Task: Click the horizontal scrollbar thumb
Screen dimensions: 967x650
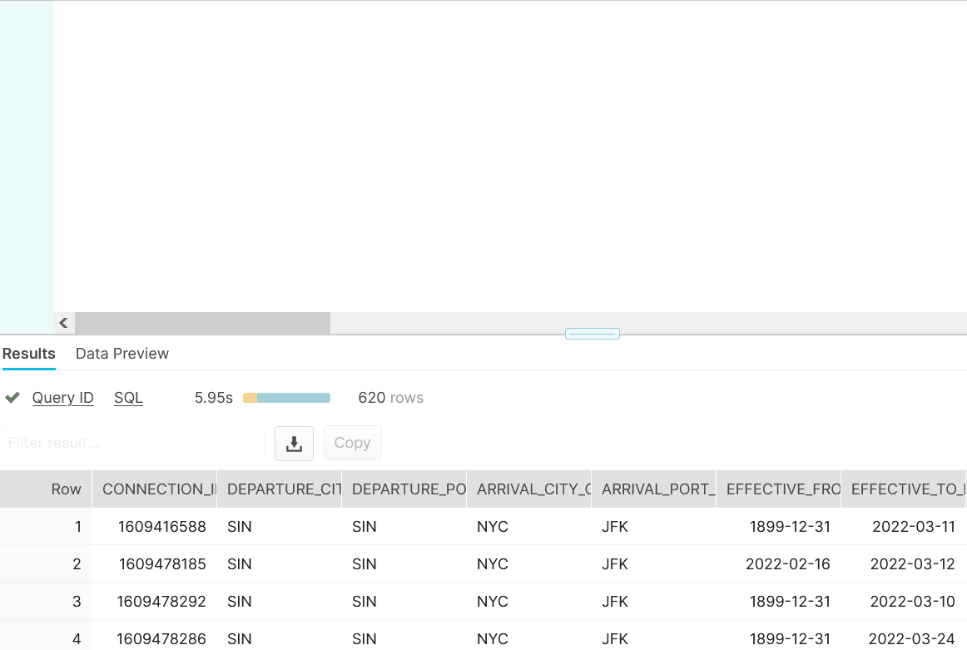Action: pos(202,323)
